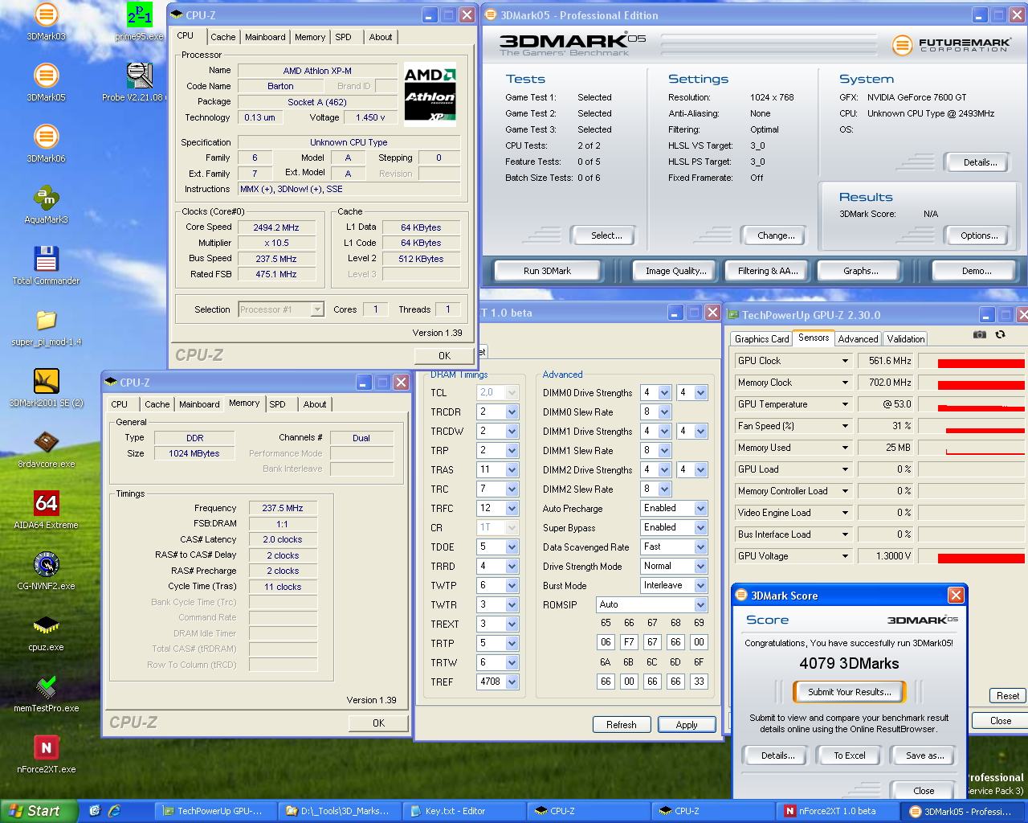This screenshot has height=823, width=1028.
Task: Open About tab in lower CPU-Z window
Action: 315,404
